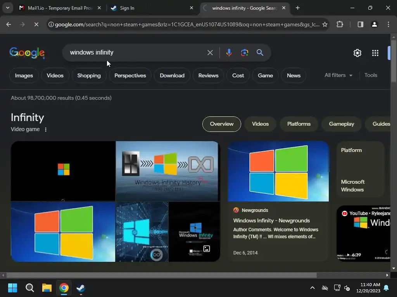Screen dimensions: 397x297
Task: Filter results by Download
Action: click(172, 75)
